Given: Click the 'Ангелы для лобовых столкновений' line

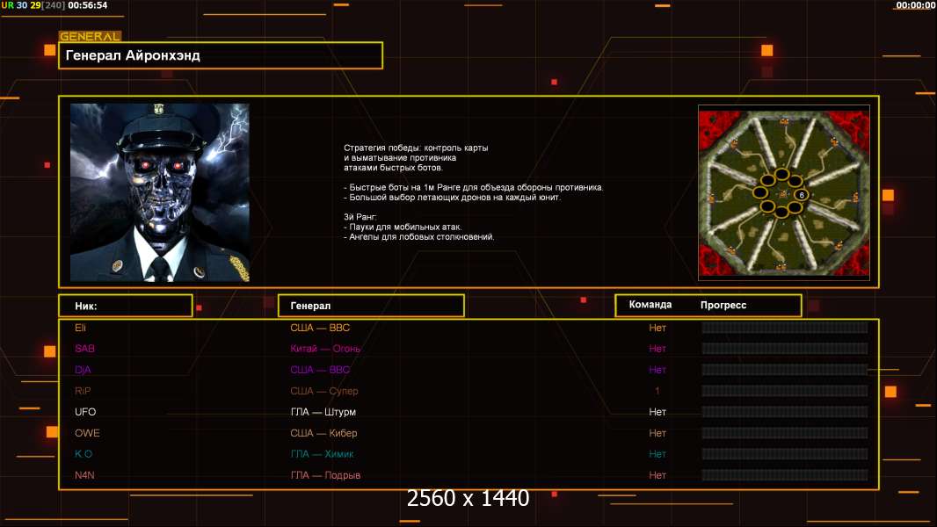Looking at the screenshot, I should point(419,237).
